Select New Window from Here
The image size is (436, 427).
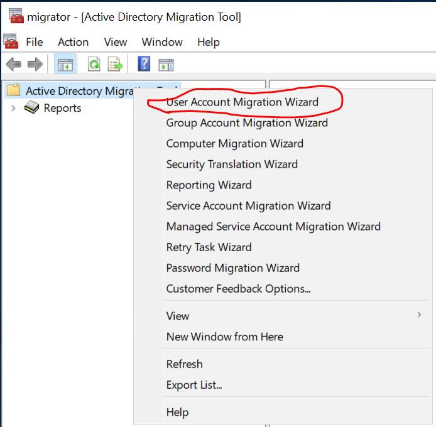point(225,337)
